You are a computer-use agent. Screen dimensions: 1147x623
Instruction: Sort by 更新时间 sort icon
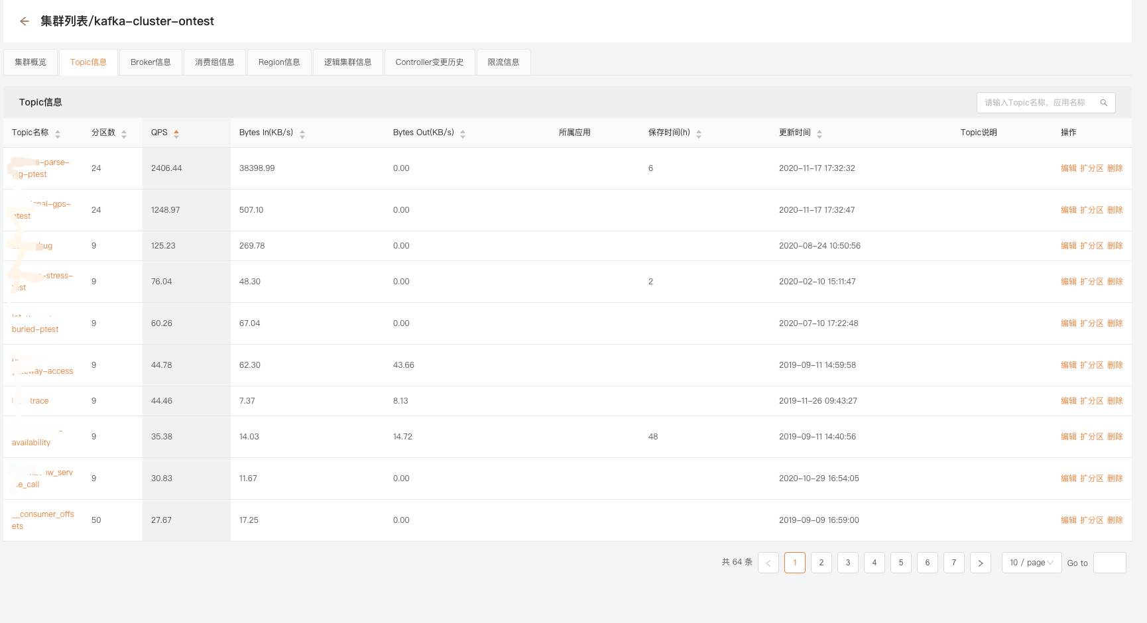(819, 134)
